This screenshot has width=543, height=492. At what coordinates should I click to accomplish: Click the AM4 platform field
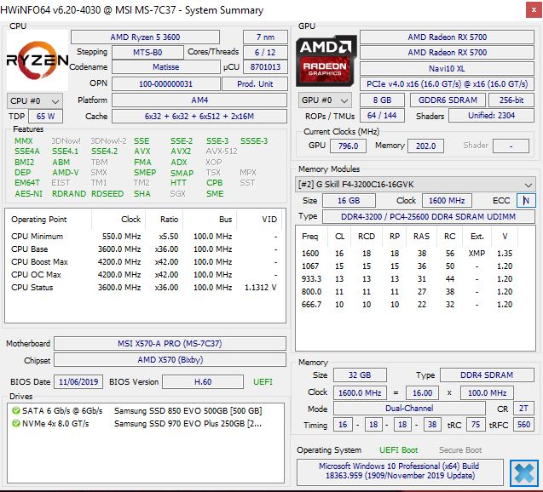click(199, 100)
